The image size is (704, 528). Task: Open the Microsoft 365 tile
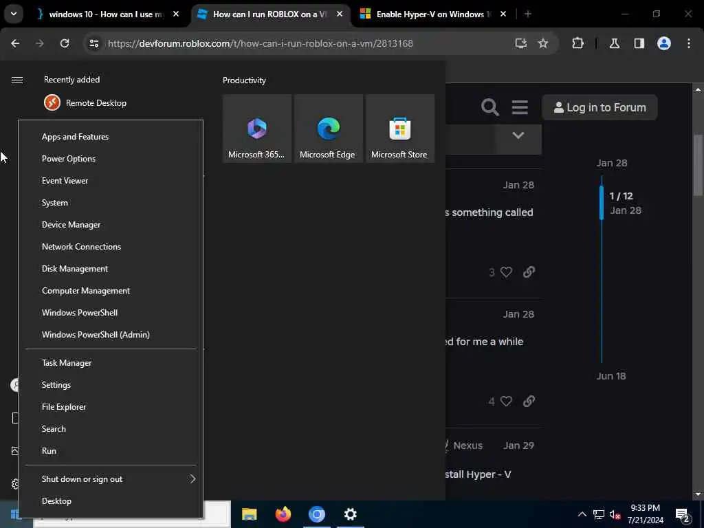(257, 129)
